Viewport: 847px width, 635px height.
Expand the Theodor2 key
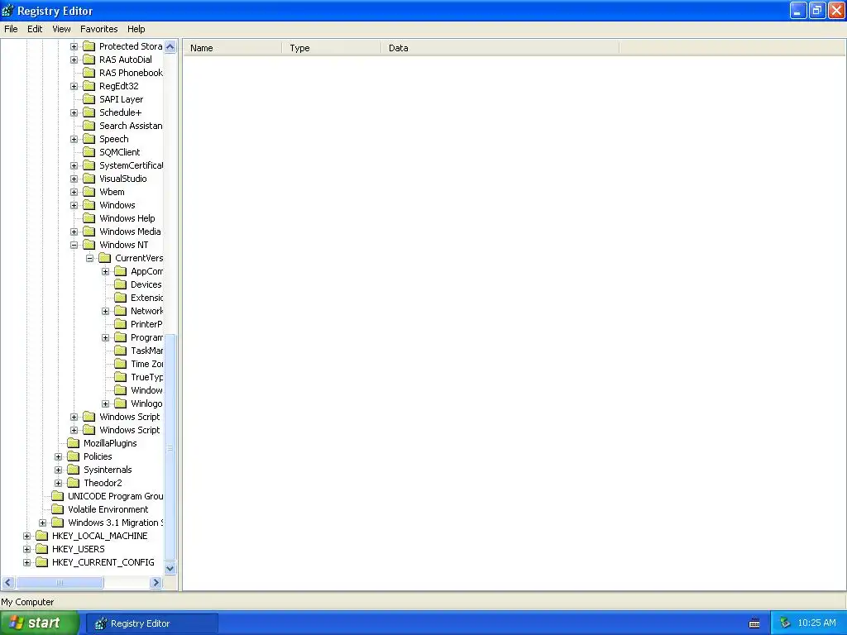click(x=59, y=483)
